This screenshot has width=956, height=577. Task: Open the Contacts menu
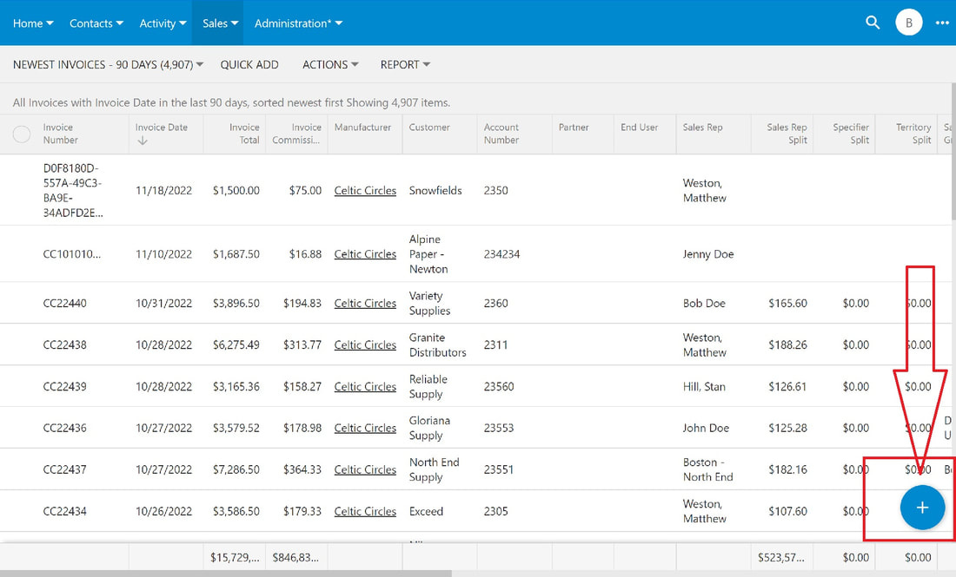pos(96,23)
